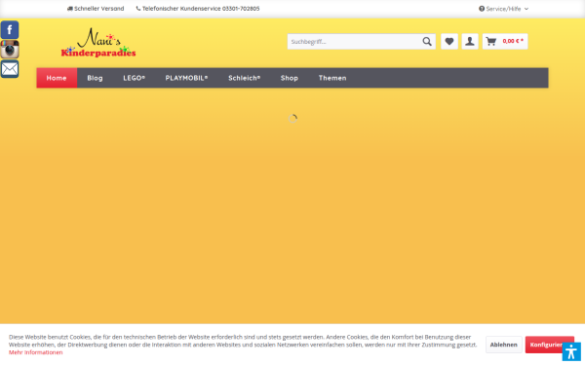Open the Themen menu item
Screen dimensions: 585x365
(x=332, y=78)
